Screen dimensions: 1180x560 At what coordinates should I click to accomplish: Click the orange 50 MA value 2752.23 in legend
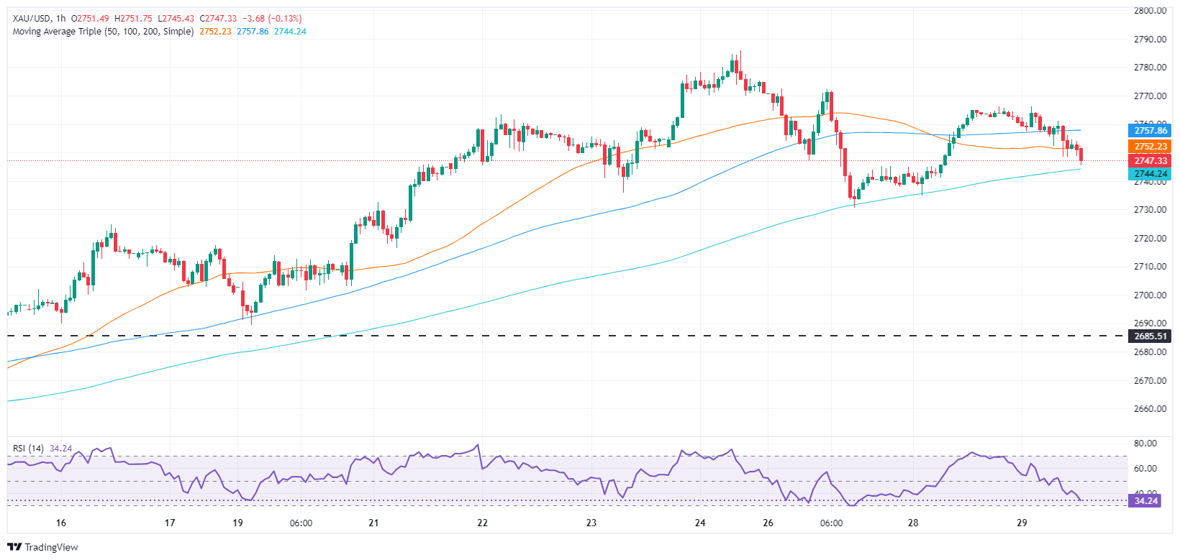click(x=215, y=32)
